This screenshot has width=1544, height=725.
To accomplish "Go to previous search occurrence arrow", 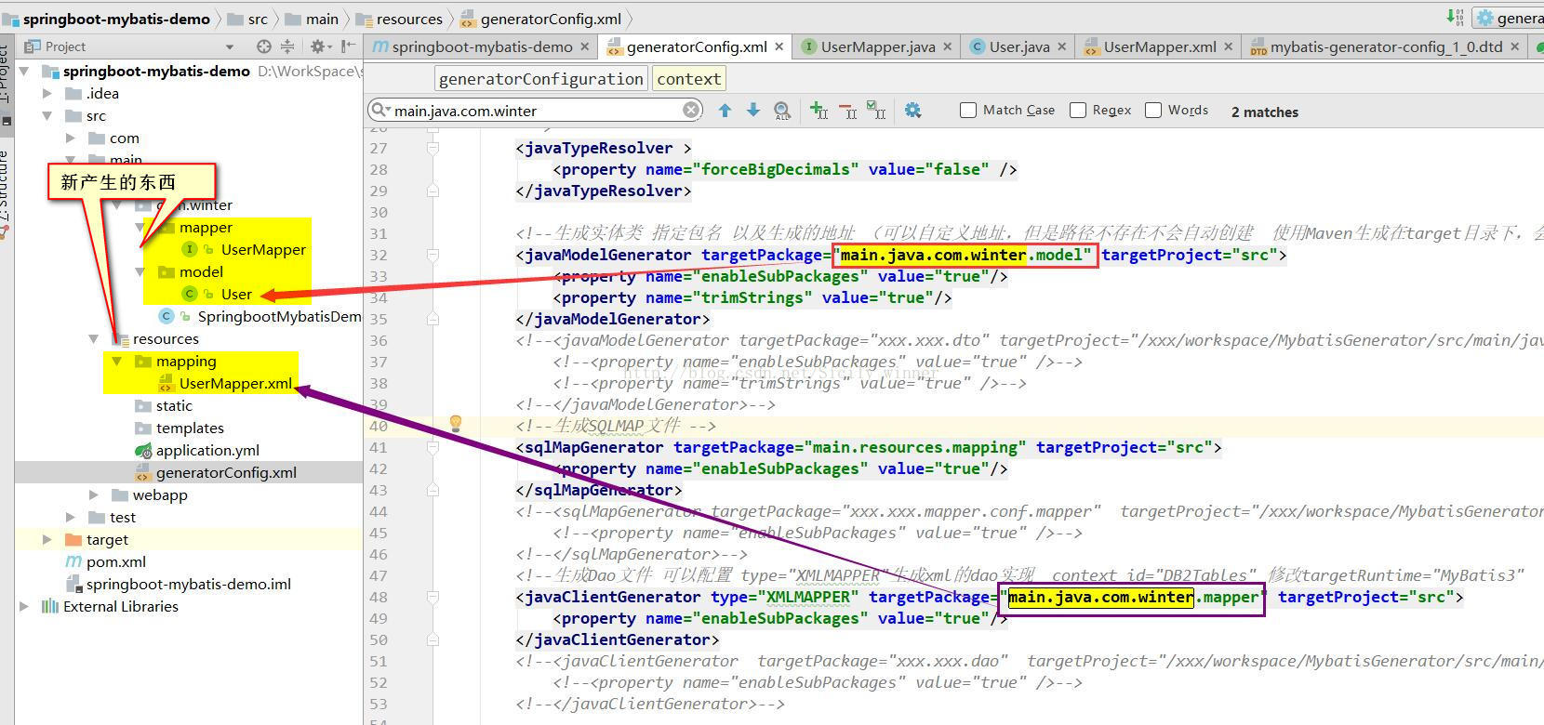I will [x=725, y=111].
